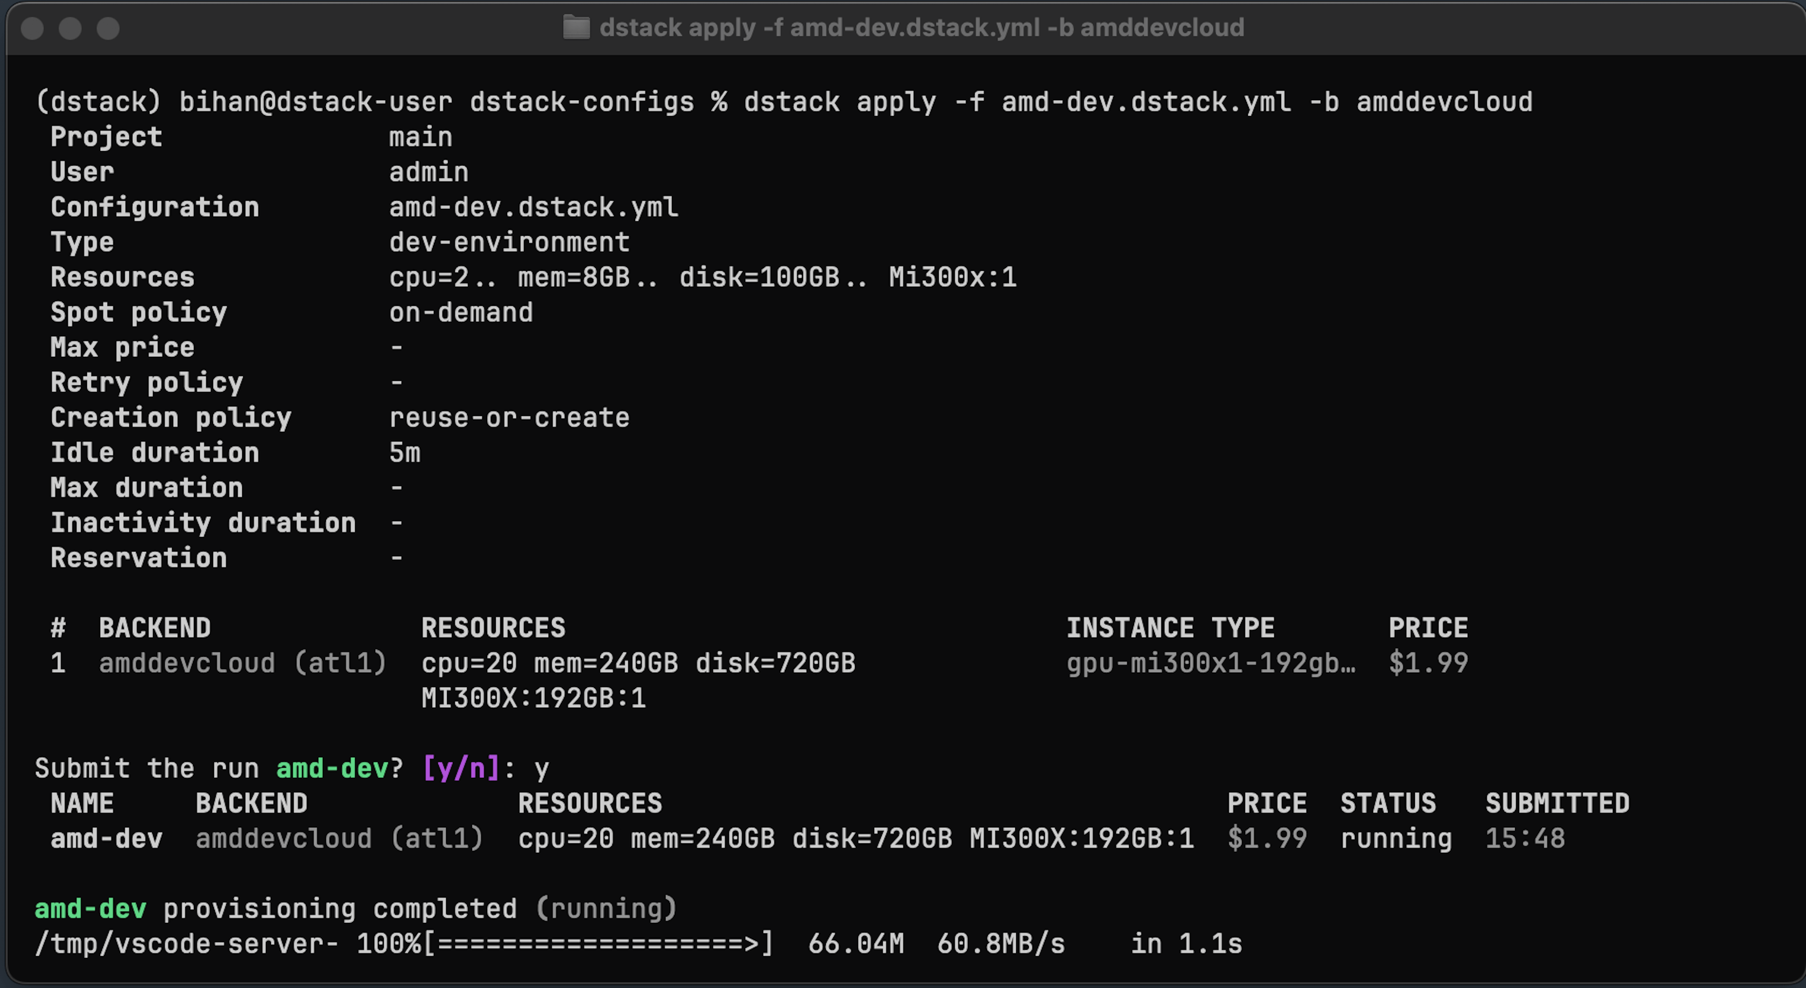Click the INSTANCE TYPE column header
This screenshot has width=1806, height=988.
(x=1170, y=628)
